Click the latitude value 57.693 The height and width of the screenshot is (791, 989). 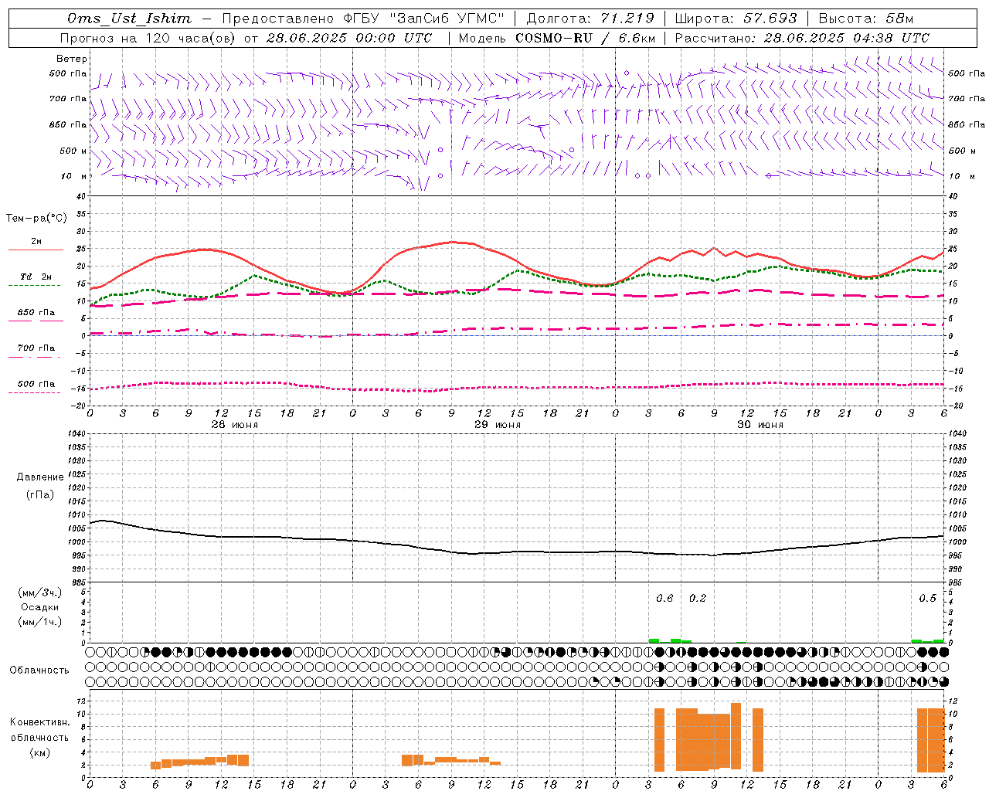(x=770, y=19)
